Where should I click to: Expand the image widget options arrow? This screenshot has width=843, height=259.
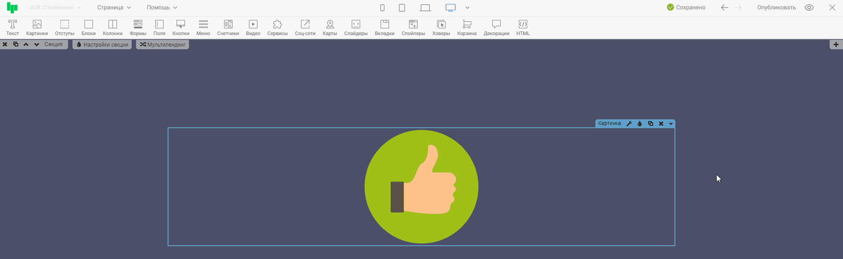point(671,124)
